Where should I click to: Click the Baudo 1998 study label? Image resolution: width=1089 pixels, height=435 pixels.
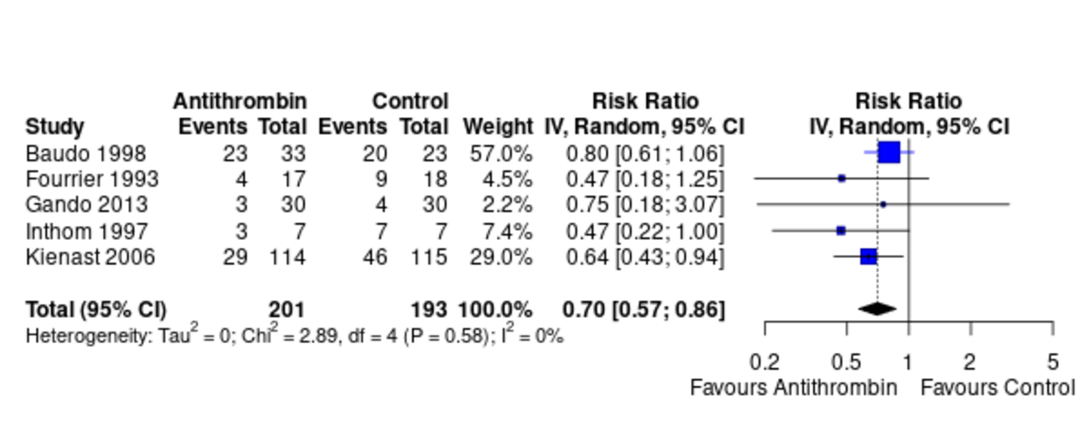pyautogui.click(x=85, y=154)
